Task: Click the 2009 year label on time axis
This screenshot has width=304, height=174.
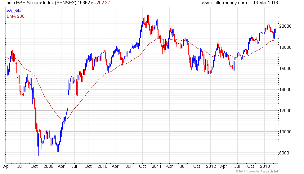Action: [48, 167]
